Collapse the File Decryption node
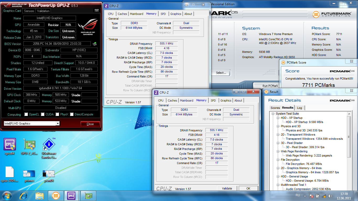This screenshot has width=358, height=201. 278,160
